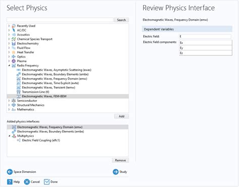Image resolution: width=239 pixels, height=187 pixels.
Task: Expand the Electrochemistry branch
Action: coord(9,43)
